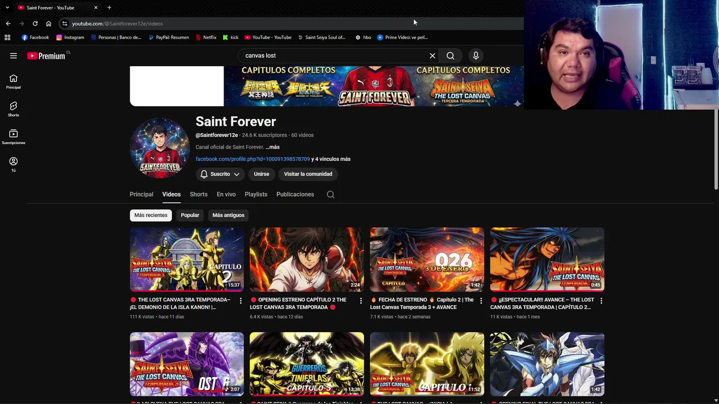This screenshot has height=404, width=719.
Task: View site information icon in address bar
Action: pos(65,24)
